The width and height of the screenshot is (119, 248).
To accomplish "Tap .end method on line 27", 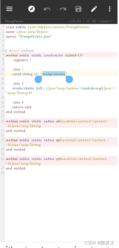I will (x=15, y=168).
